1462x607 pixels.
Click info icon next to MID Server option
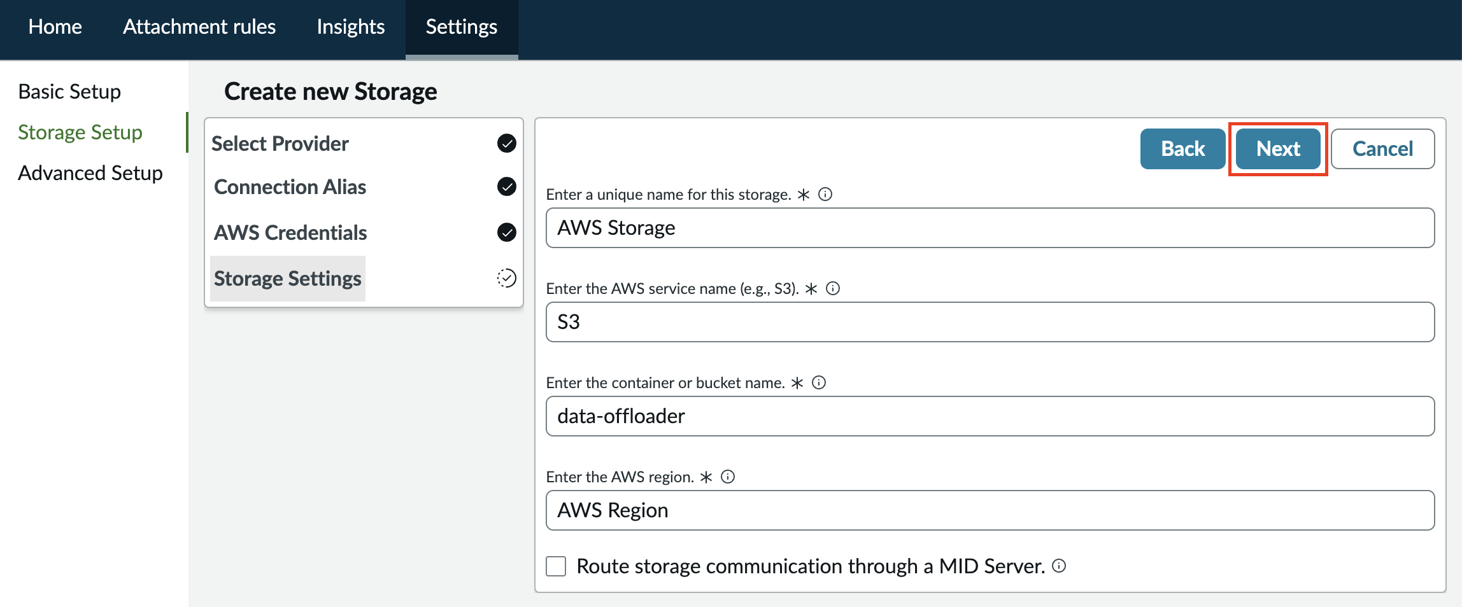click(x=1059, y=566)
